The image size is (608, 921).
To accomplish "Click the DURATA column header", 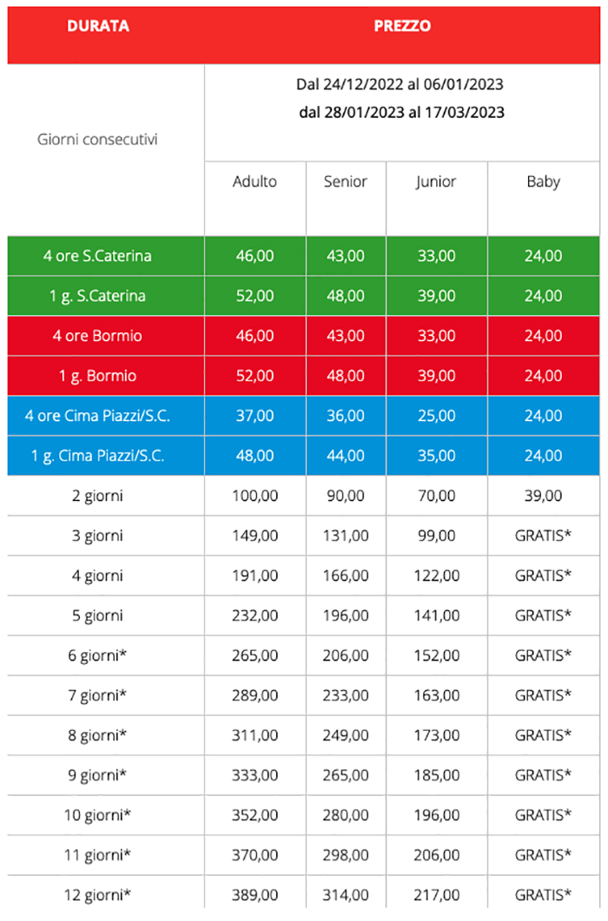I will [x=97, y=26].
